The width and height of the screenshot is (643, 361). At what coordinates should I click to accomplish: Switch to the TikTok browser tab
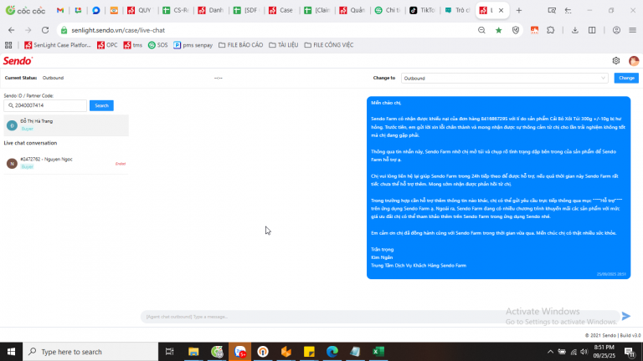(422, 10)
